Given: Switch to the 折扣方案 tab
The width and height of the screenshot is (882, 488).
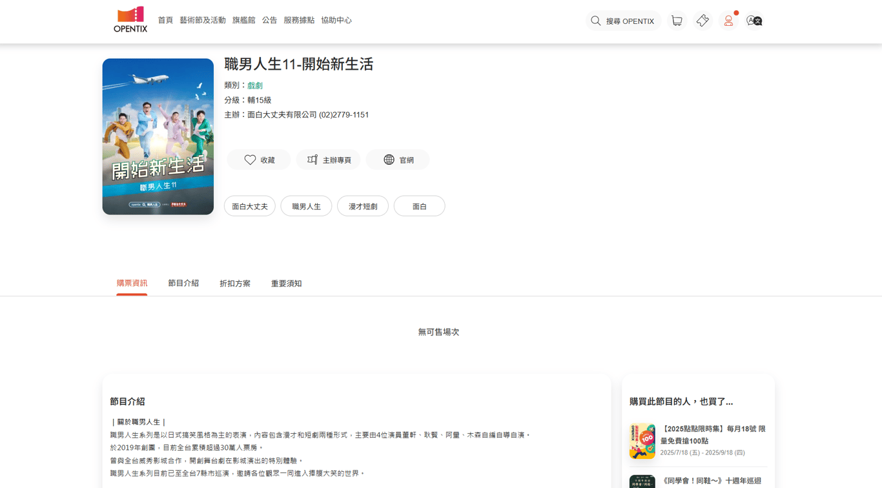Looking at the screenshot, I should (x=235, y=283).
